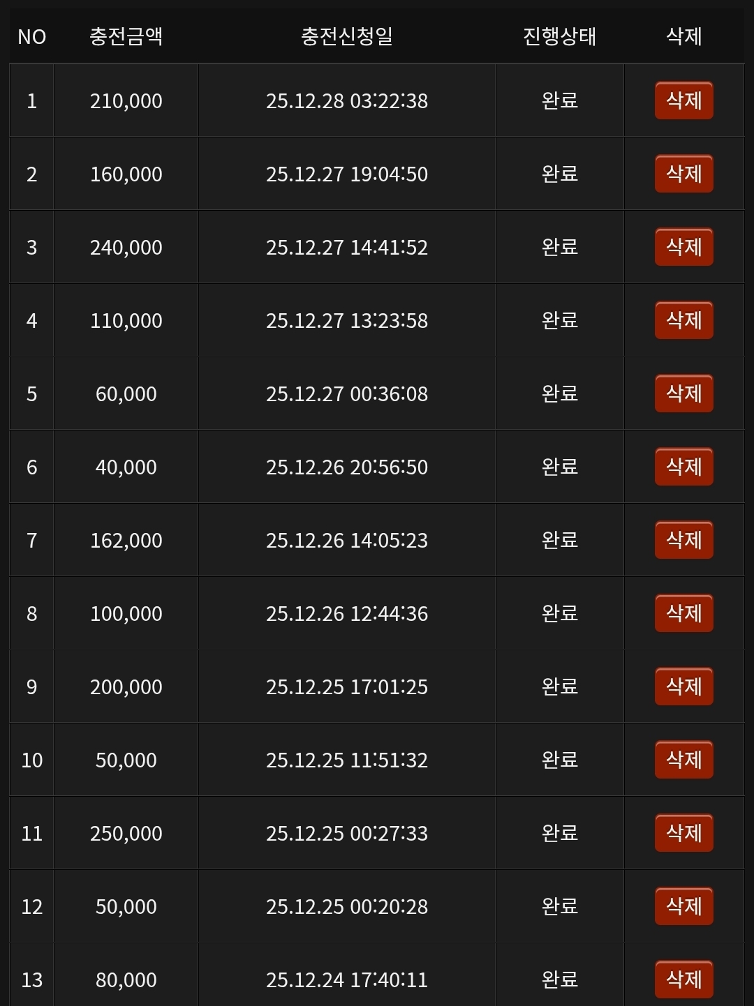Click the 완료 status in row 7

[560, 540]
